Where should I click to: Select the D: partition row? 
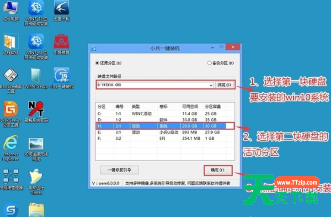pyautogui.click(x=165, y=120)
